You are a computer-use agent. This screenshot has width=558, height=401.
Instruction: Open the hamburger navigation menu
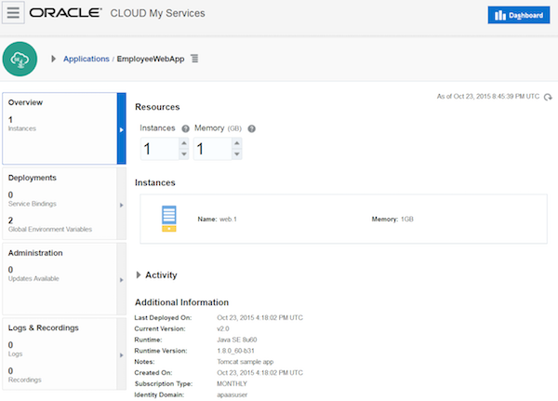(15, 15)
